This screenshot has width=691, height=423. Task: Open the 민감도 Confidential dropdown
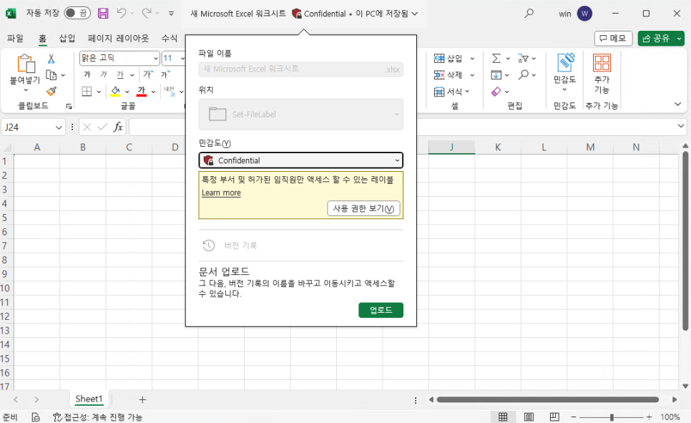(301, 160)
